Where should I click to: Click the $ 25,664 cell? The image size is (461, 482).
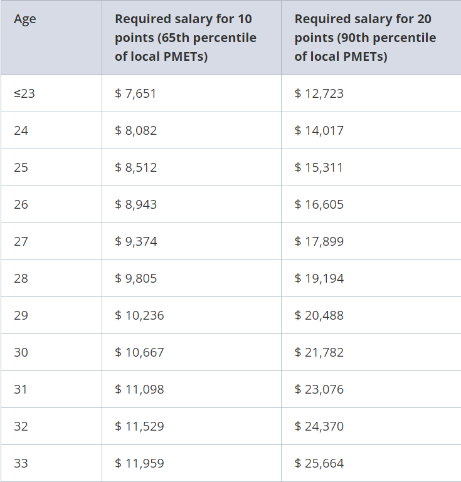coord(319,463)
